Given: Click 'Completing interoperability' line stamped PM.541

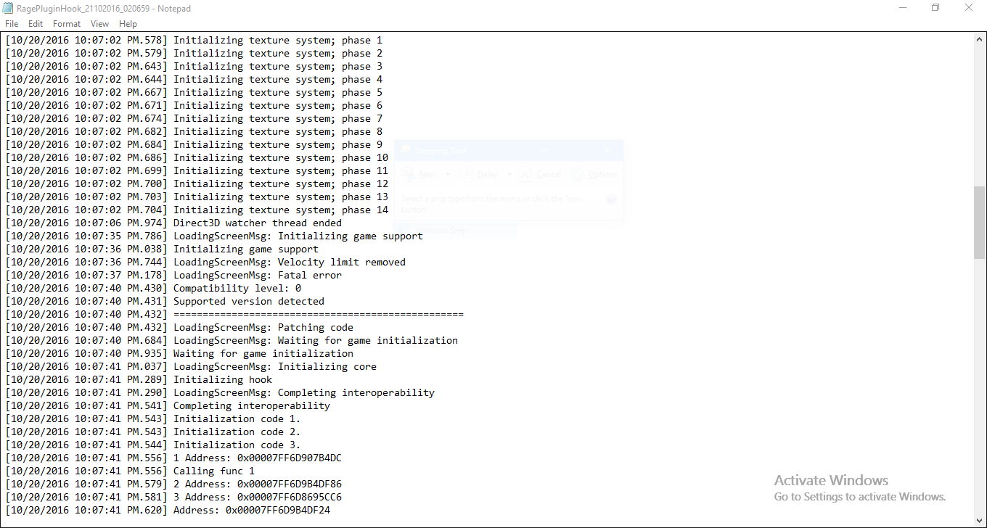Looking at the screenshot, I should 168,406.
